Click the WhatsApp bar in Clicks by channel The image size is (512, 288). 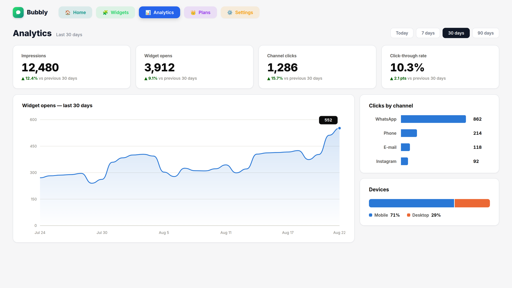point(433,119)
